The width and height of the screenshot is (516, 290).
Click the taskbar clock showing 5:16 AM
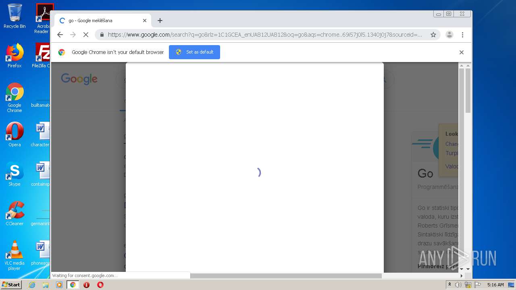tap(495, 285)
